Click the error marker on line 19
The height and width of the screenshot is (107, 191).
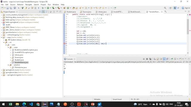[x=64, y=44]
